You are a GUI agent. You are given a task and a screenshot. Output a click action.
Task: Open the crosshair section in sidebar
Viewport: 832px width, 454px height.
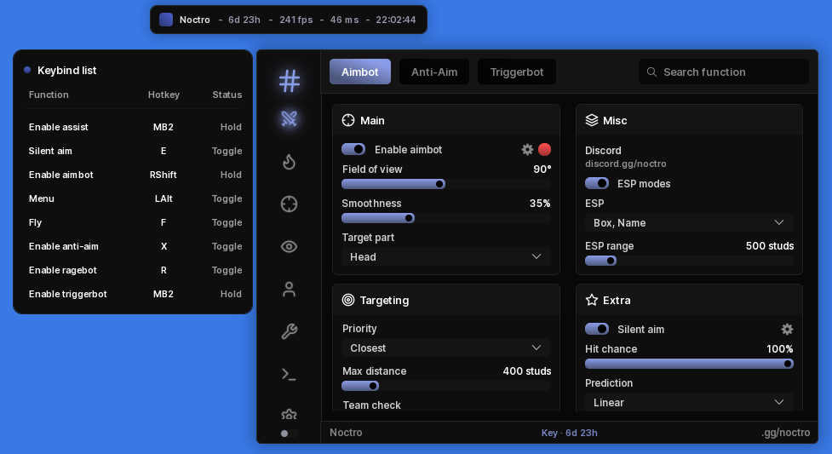290,204
